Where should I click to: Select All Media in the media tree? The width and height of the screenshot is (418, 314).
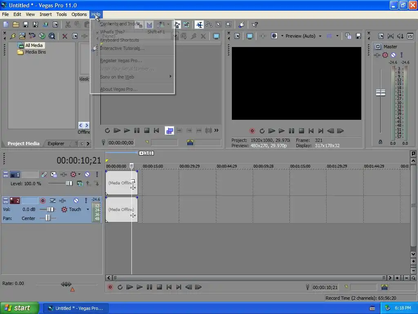click(x=34, y=45)
